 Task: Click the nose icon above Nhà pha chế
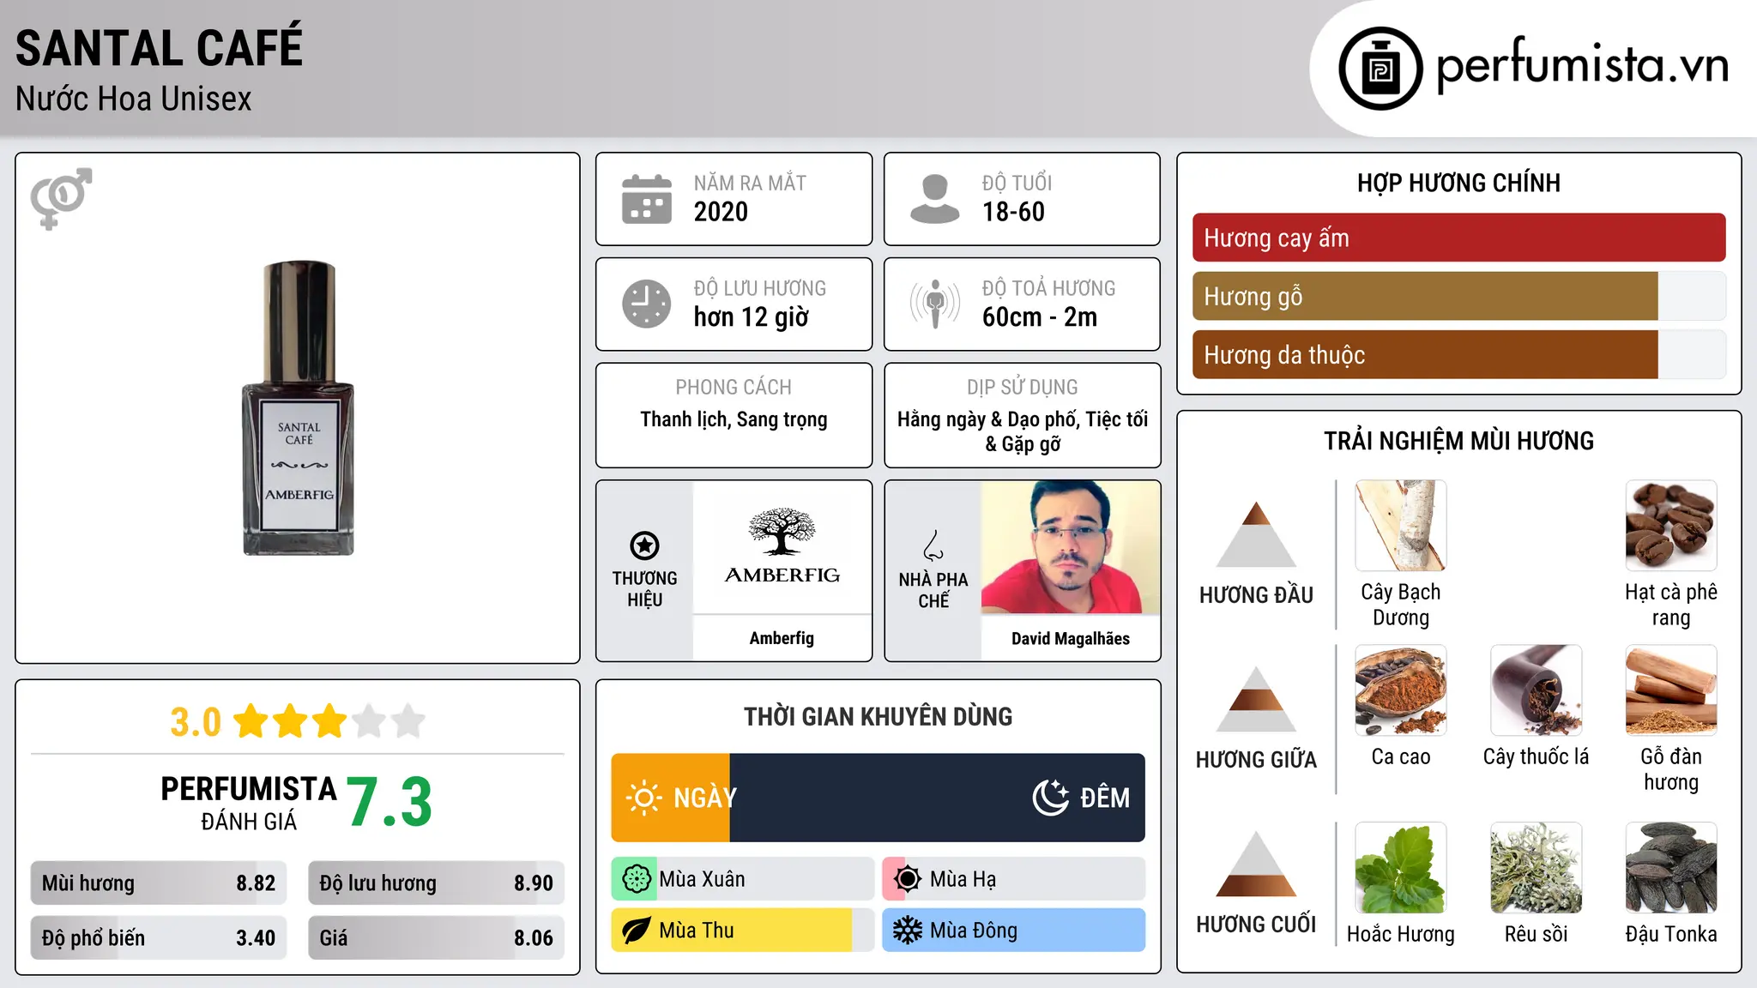pos(933,545)
